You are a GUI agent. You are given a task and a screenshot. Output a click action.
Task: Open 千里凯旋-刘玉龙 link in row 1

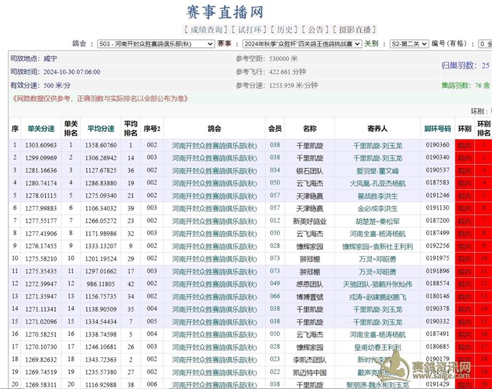tap(377, 146)
